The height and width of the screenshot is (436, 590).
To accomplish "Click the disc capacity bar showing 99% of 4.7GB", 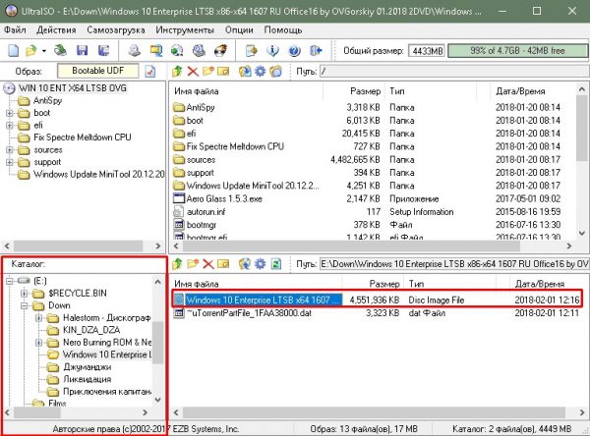I will 517,51.
